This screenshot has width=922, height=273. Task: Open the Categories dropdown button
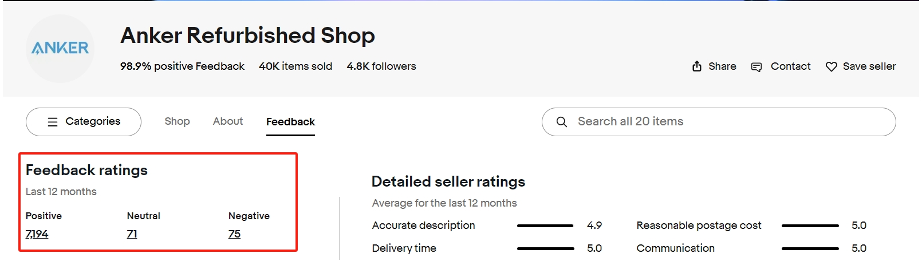(x=84, y=122)
